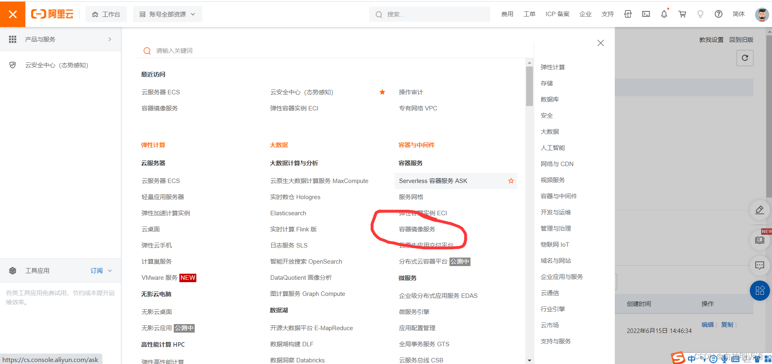Open recent 容器镜像服务 link

(160, 108)
